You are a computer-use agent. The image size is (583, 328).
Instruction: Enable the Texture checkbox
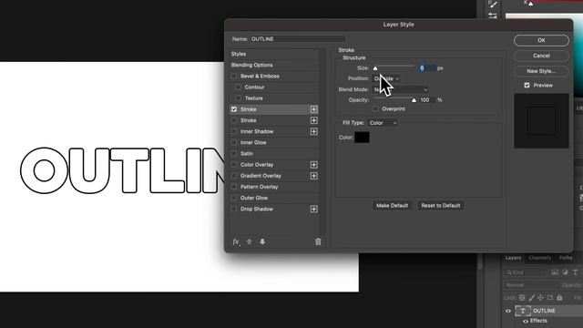[239, 98]
